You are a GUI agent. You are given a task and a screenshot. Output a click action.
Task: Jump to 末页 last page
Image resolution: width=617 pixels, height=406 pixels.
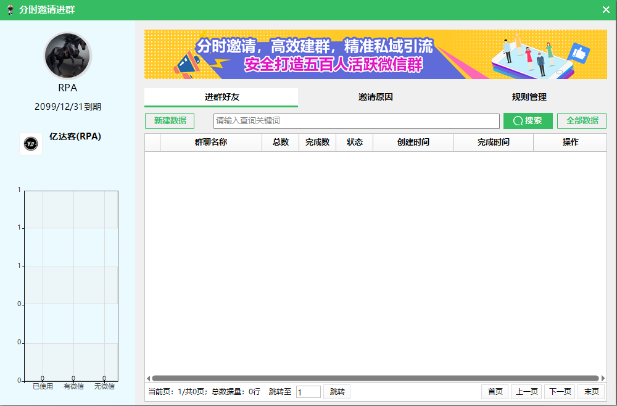point(591,392)
